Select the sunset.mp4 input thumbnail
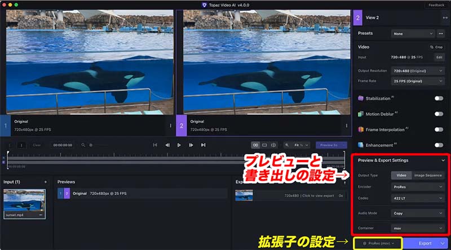 pyautogui.click(x=24, y=204)
